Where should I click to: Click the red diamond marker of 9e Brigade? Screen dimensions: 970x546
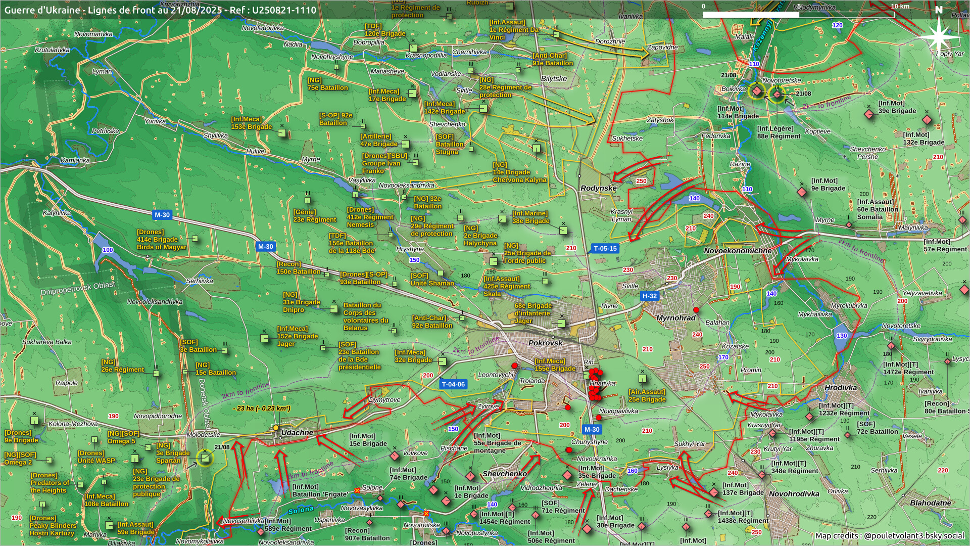(x=801, y=192)
